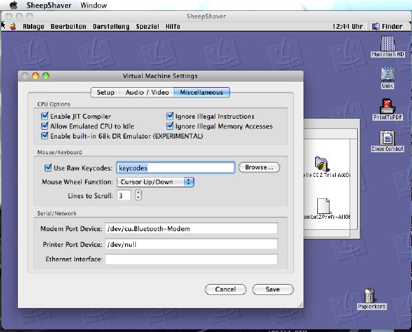The width and height of the screenshot is (412, 332).
Task: Click the empty Ethernet Interface field
Action: tap(192, 259)
